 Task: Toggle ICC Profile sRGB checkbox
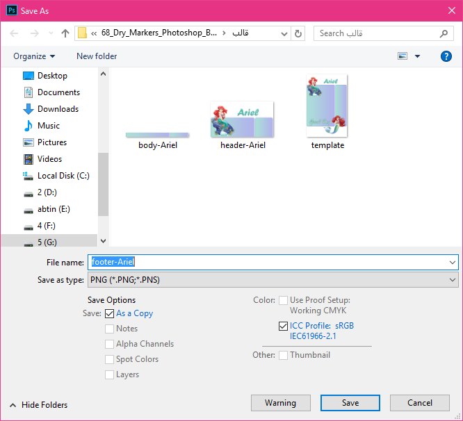click(283, 326)
